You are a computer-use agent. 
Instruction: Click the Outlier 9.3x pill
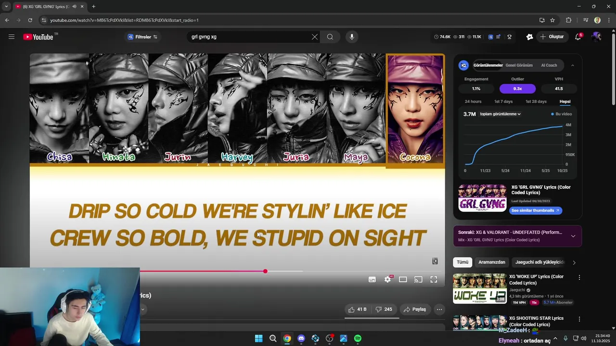coord(517,89)
